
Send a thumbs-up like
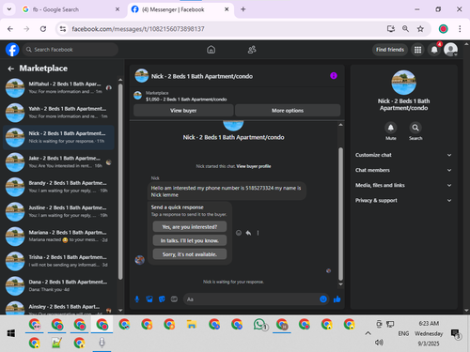337,299
